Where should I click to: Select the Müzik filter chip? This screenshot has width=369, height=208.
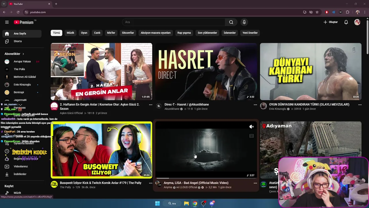point(70,33)
